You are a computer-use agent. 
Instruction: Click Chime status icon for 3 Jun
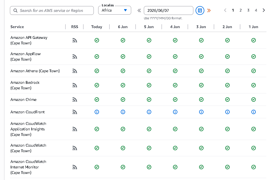[201, 100]
